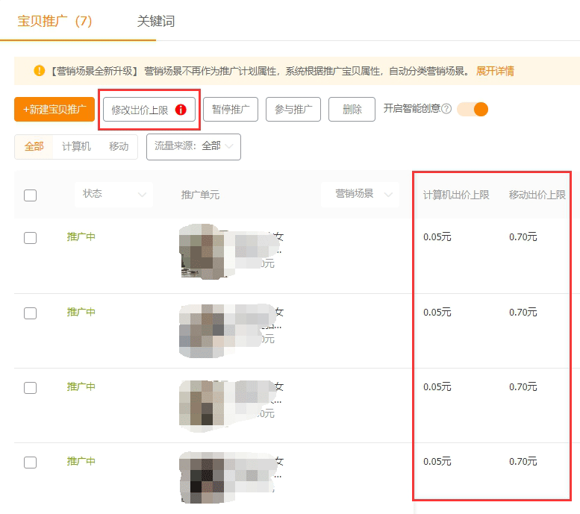Expand the 营销场景 filter dropdown

(359, 194)
